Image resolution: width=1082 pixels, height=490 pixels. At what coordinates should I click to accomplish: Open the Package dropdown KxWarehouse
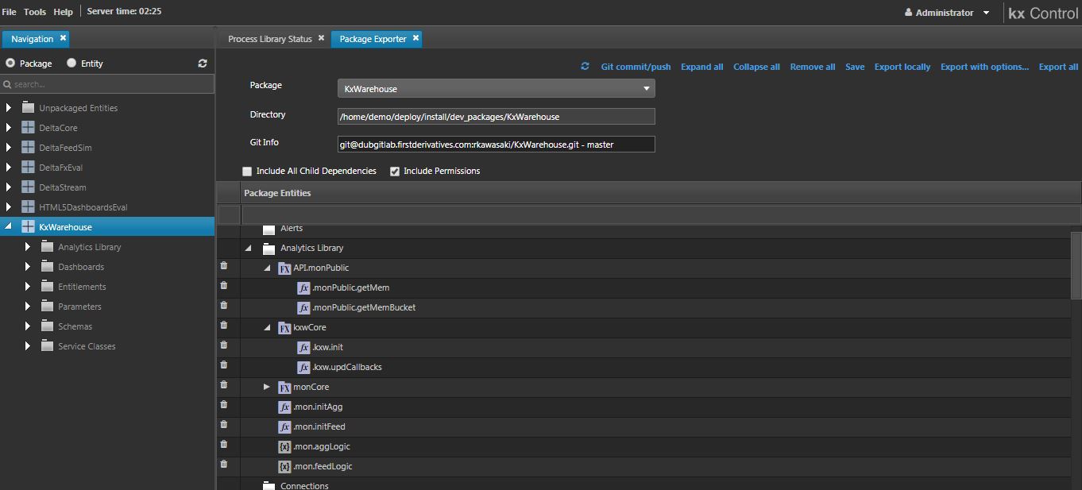[496, 89]
